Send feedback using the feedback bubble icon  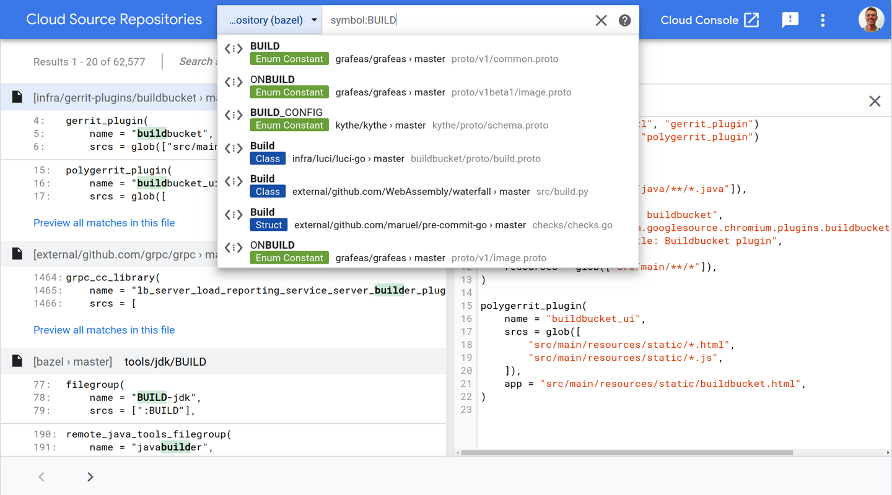pyautogui.click(x=790, y=20)
